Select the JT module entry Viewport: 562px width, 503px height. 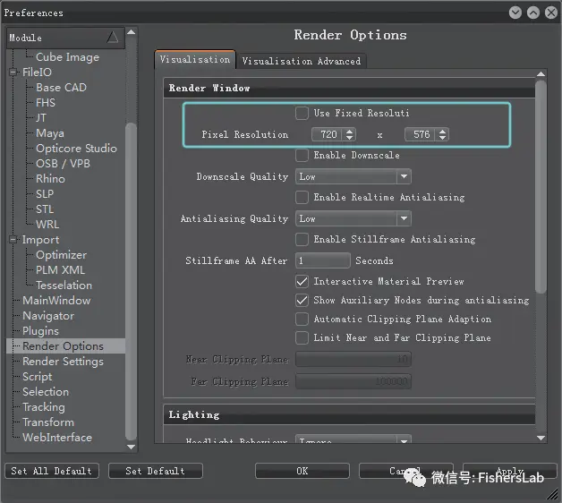pyautogui.click(x=41, y=117)
